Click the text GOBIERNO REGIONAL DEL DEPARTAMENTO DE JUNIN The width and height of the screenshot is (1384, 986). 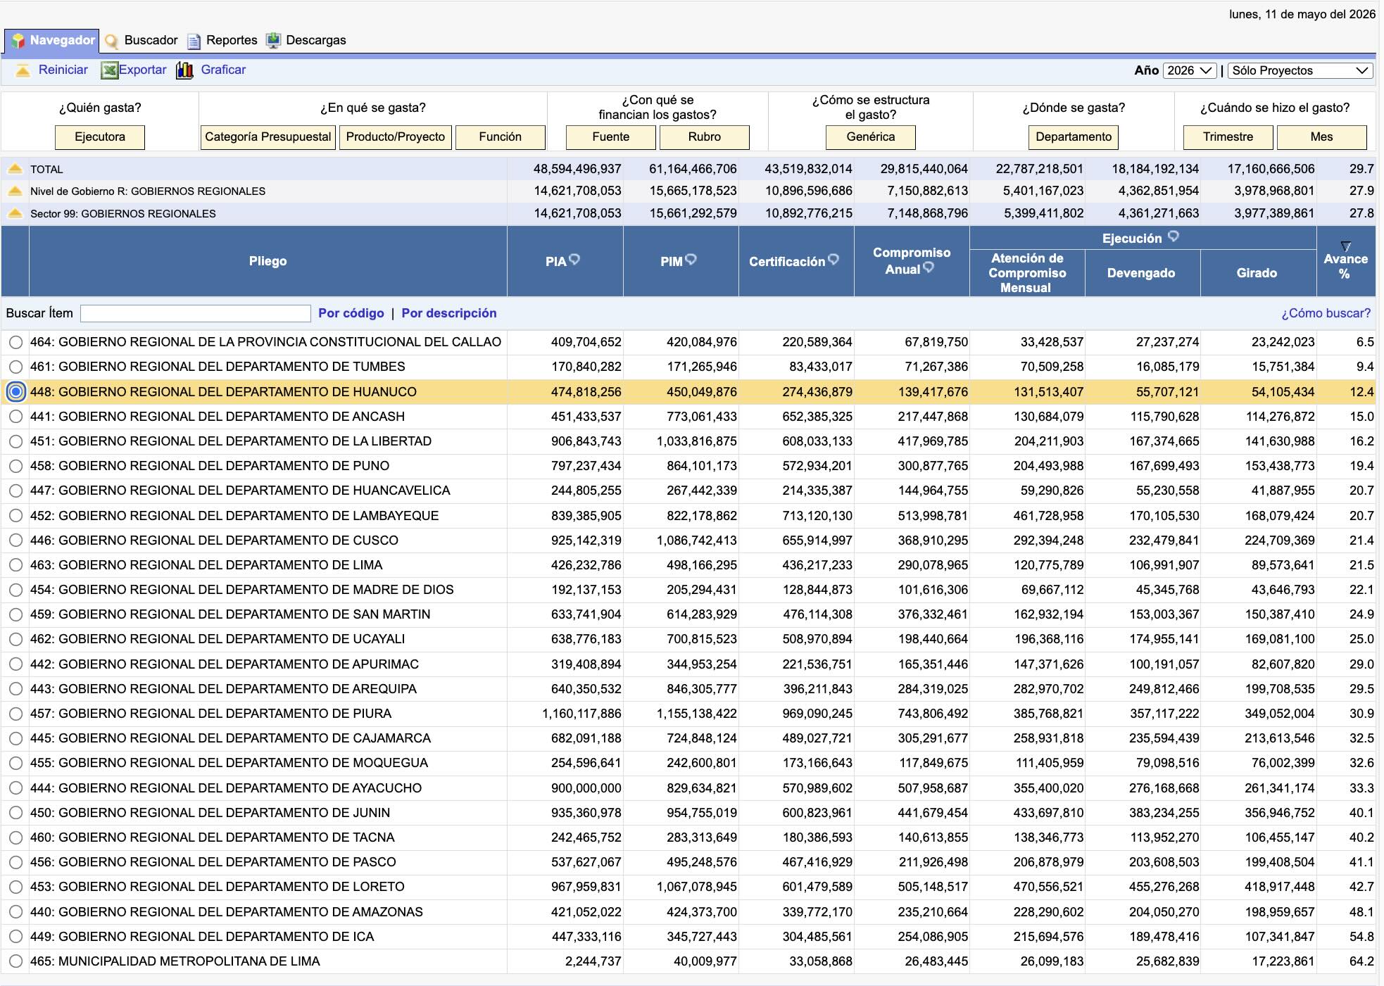(224, 813)
